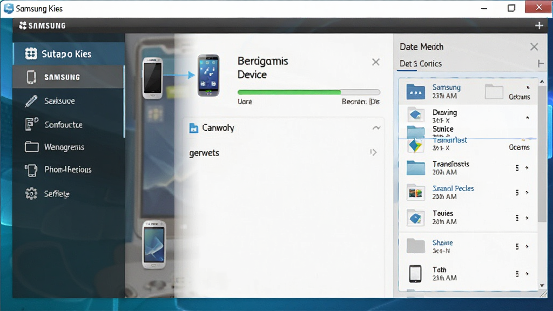Open the Sutapo Kies grid icon

[31, 53]
